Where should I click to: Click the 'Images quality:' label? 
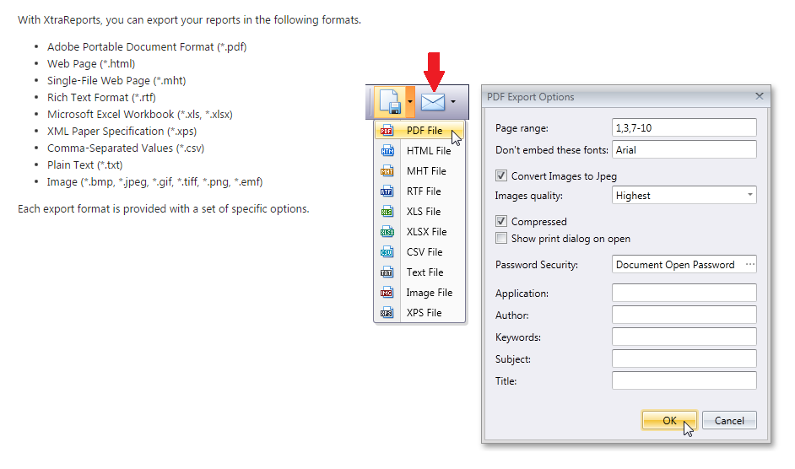click(529, 196)
